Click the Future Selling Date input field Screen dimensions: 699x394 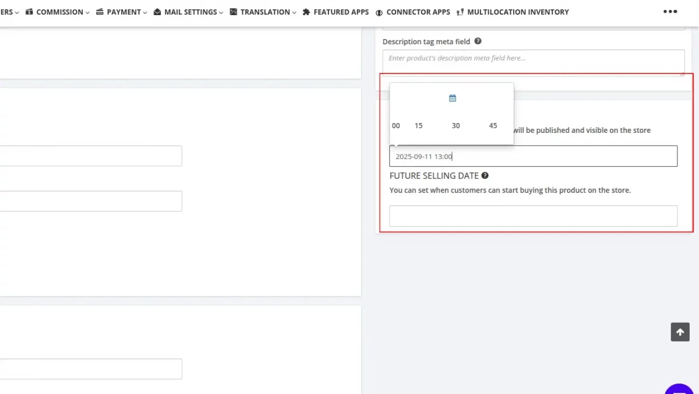click(x=533, y=216)
